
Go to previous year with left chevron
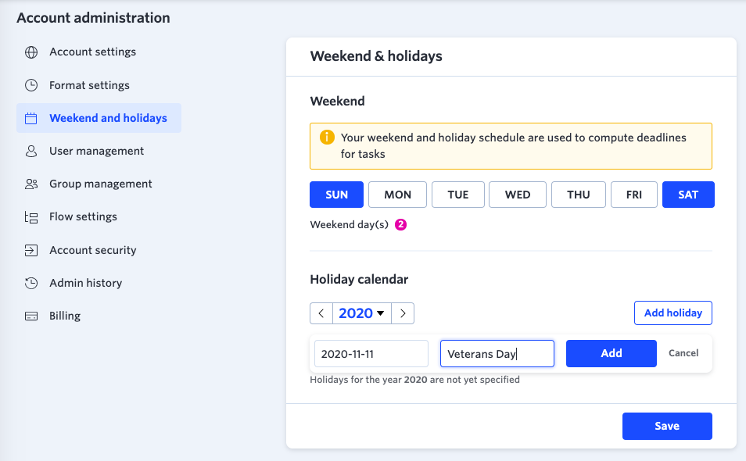tap(321, 313)
